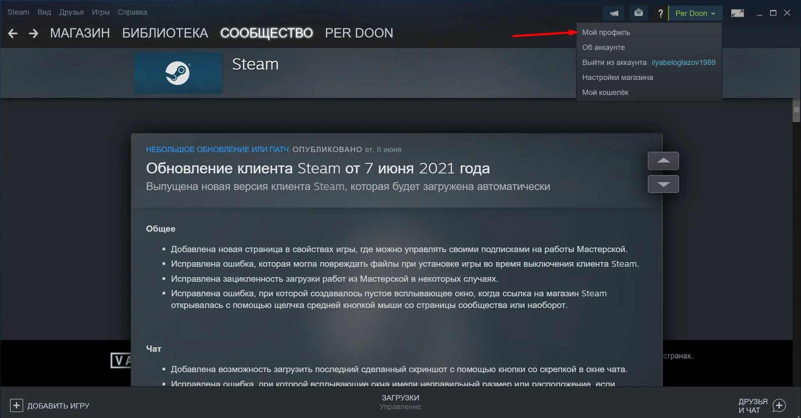Click ДРУЗЬЯ И ЧАТ label
Screen dimensions: 801x418
(753, 406)
